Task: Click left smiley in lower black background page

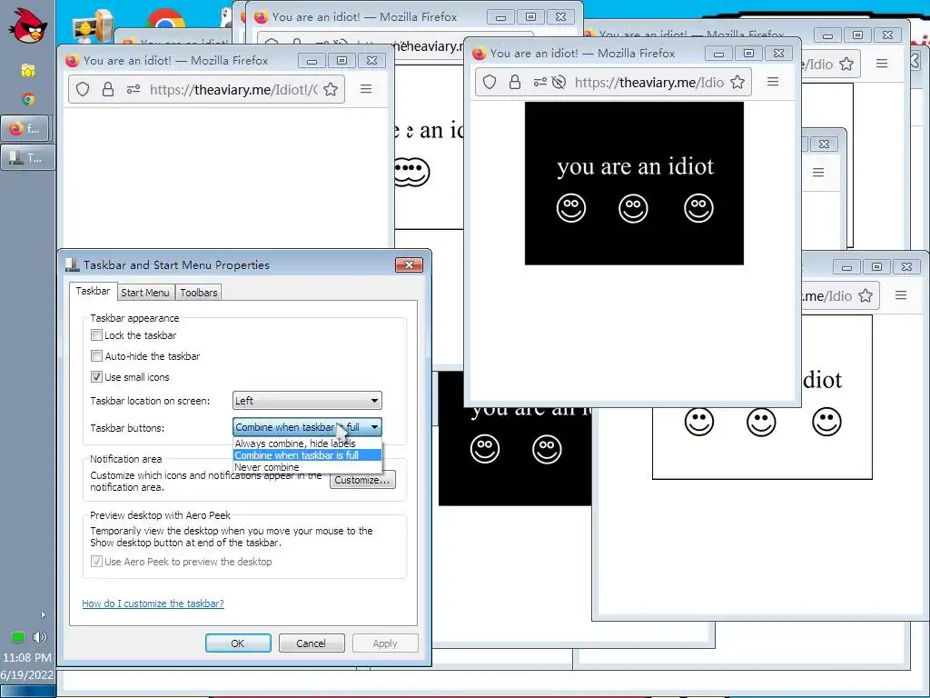Action: click(485, 449)
